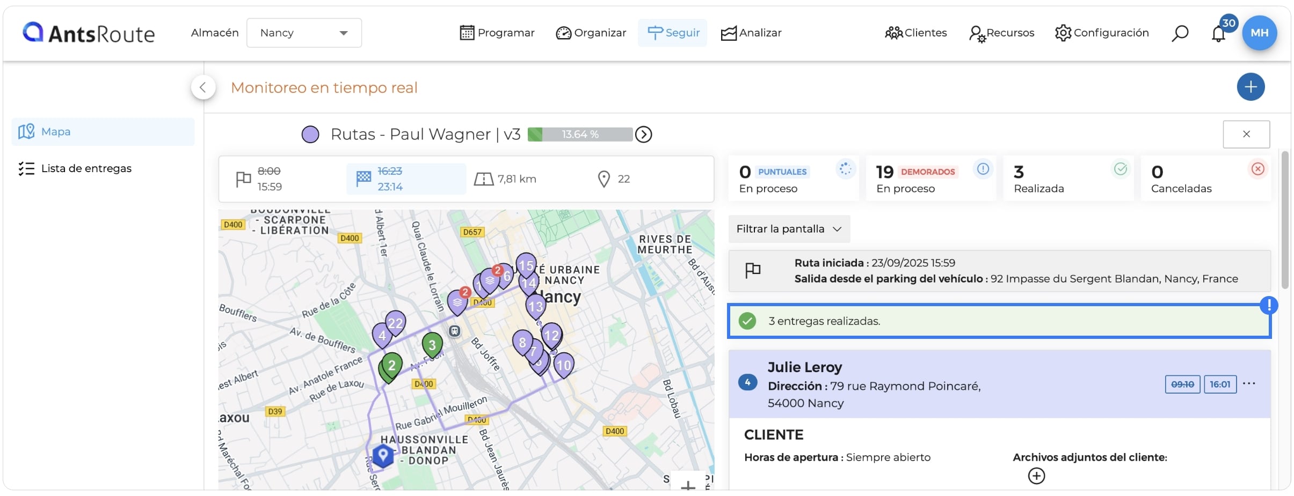The width and height of the screenshot is (1294, 496).
Task: Open Lista de entregas
Action: coord(75,168)
